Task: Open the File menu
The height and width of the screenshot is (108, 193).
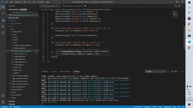Action: click(x=7, y=2)
